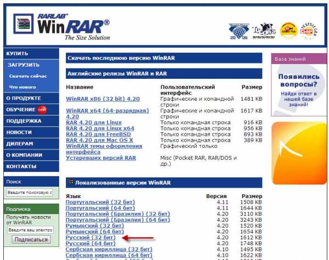Click the globe 2006 award badge
This screenshot has height=260, width=329.
[239, 31]
